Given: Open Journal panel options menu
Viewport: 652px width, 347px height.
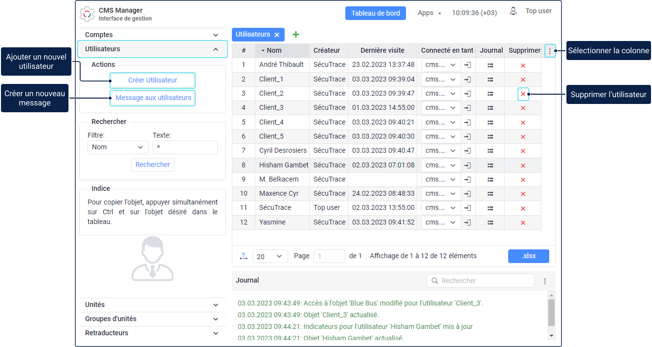Looking at the screenshot, I should pos(545,281).
